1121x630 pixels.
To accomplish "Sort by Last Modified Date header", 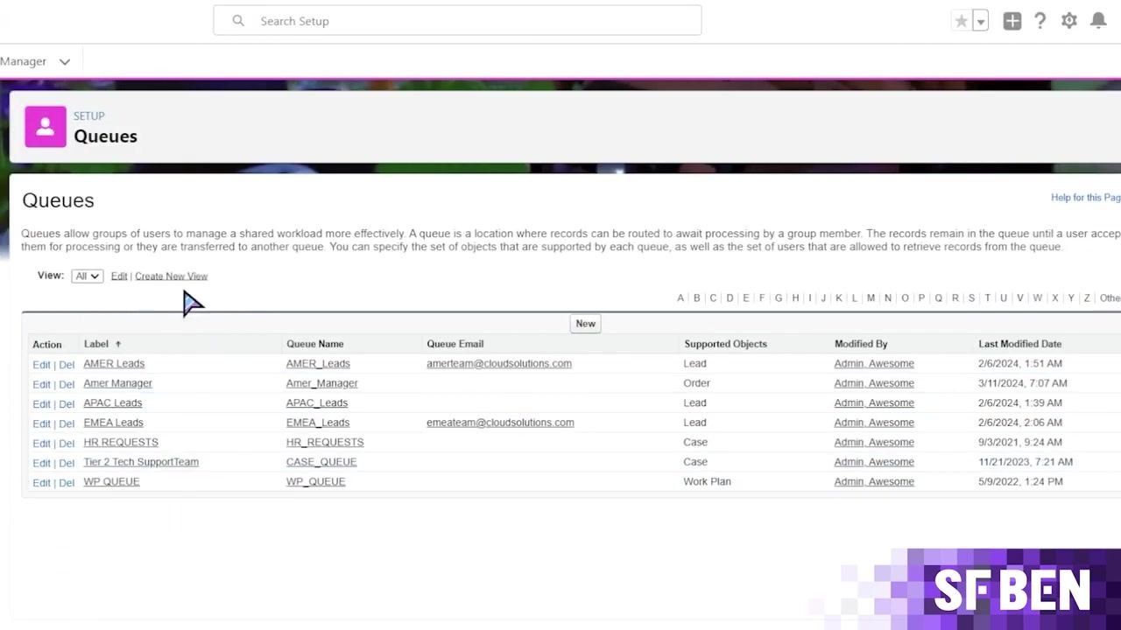I will 1019,344.
